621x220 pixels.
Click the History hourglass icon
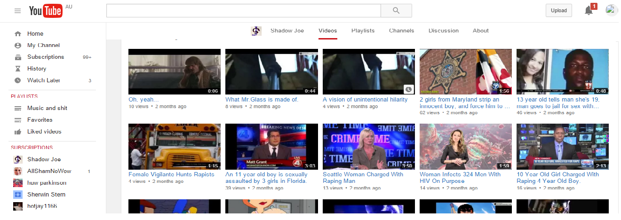[18, 69]
